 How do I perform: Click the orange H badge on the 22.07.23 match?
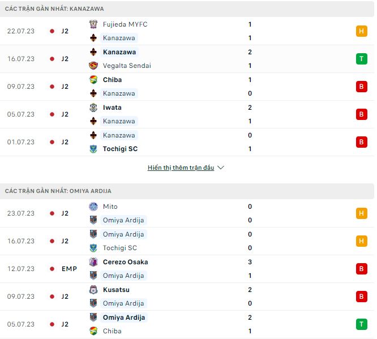[x=361, y=31]
